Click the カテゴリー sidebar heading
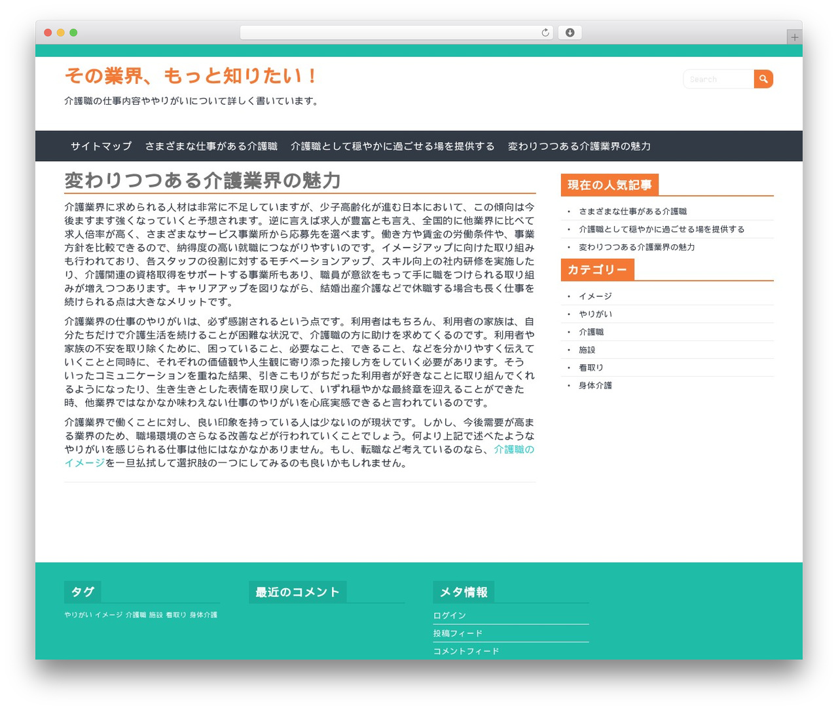The width and height of the screenshot is (838, 710). (597, 269)
